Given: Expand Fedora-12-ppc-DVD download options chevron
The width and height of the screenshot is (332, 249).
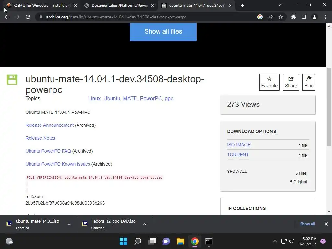Looking at the screenshot, I should (x=145, y=224).
